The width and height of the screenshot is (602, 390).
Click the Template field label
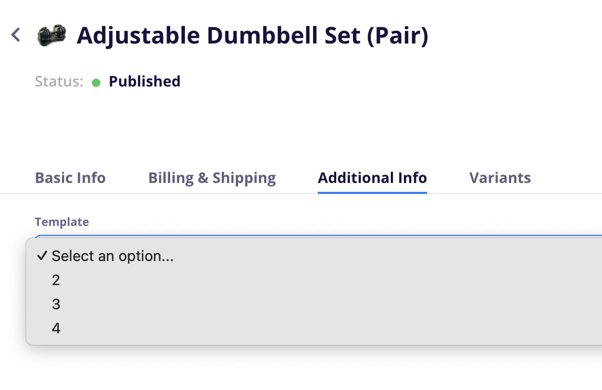pyautogui.click(x=62, y=222)
